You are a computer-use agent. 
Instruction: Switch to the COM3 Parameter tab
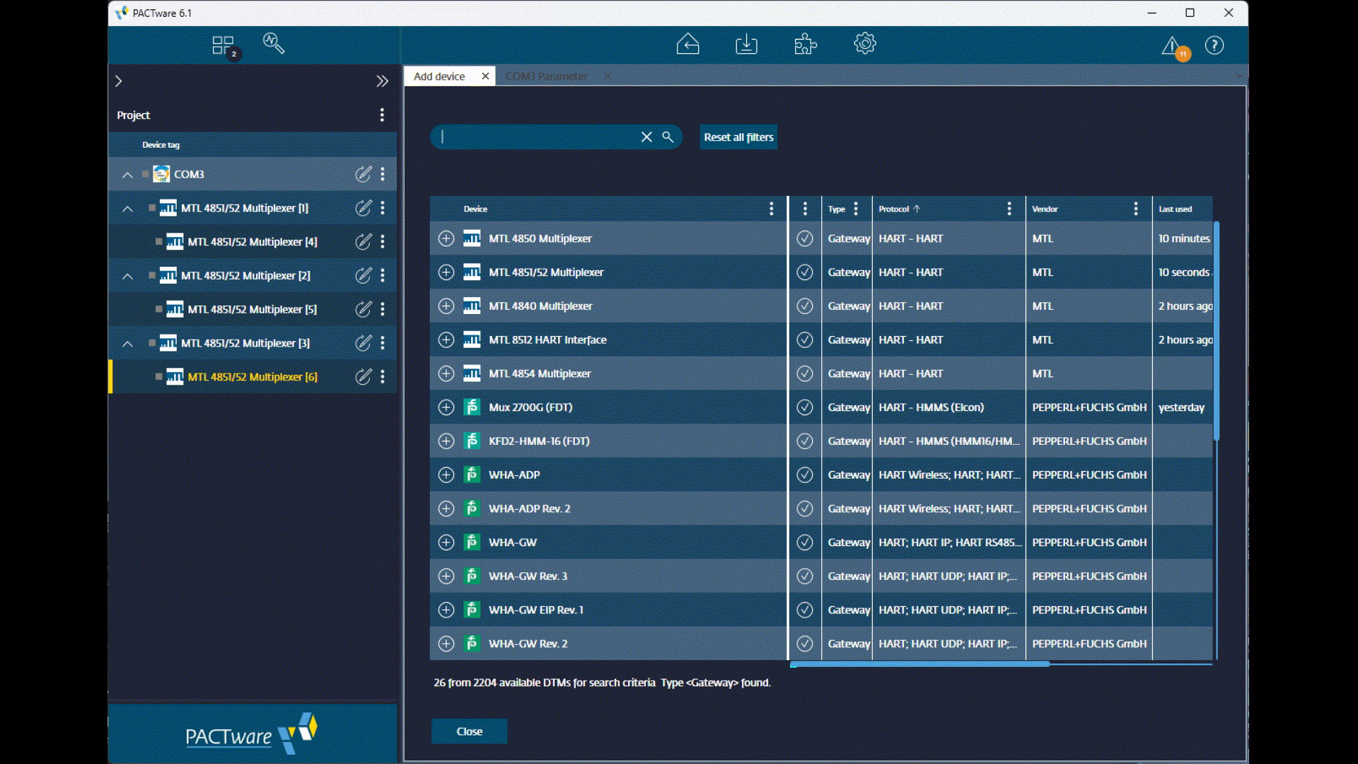pos(547,76)
